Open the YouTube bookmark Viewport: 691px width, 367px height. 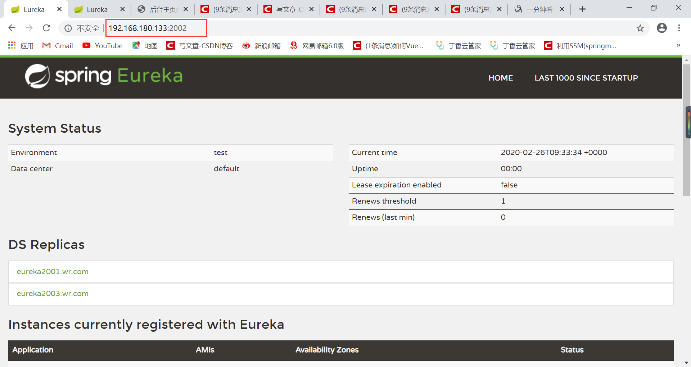coord(103,46)
